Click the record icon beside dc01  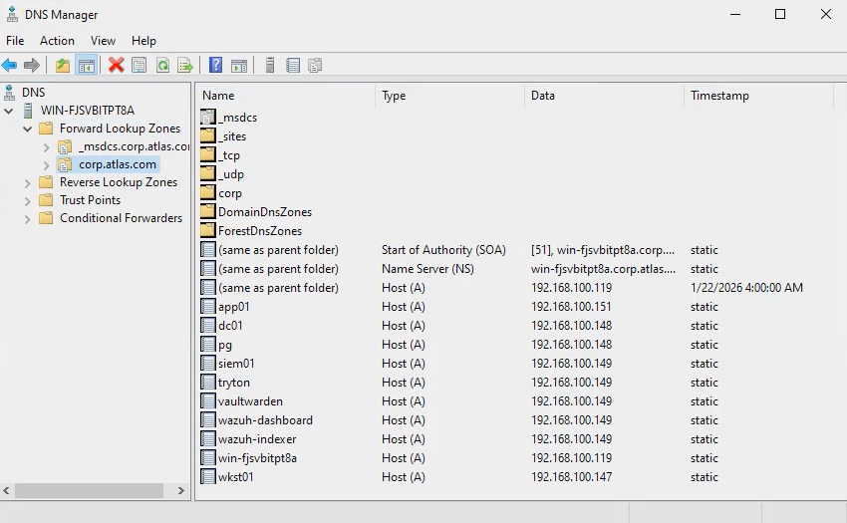(208, 325)
